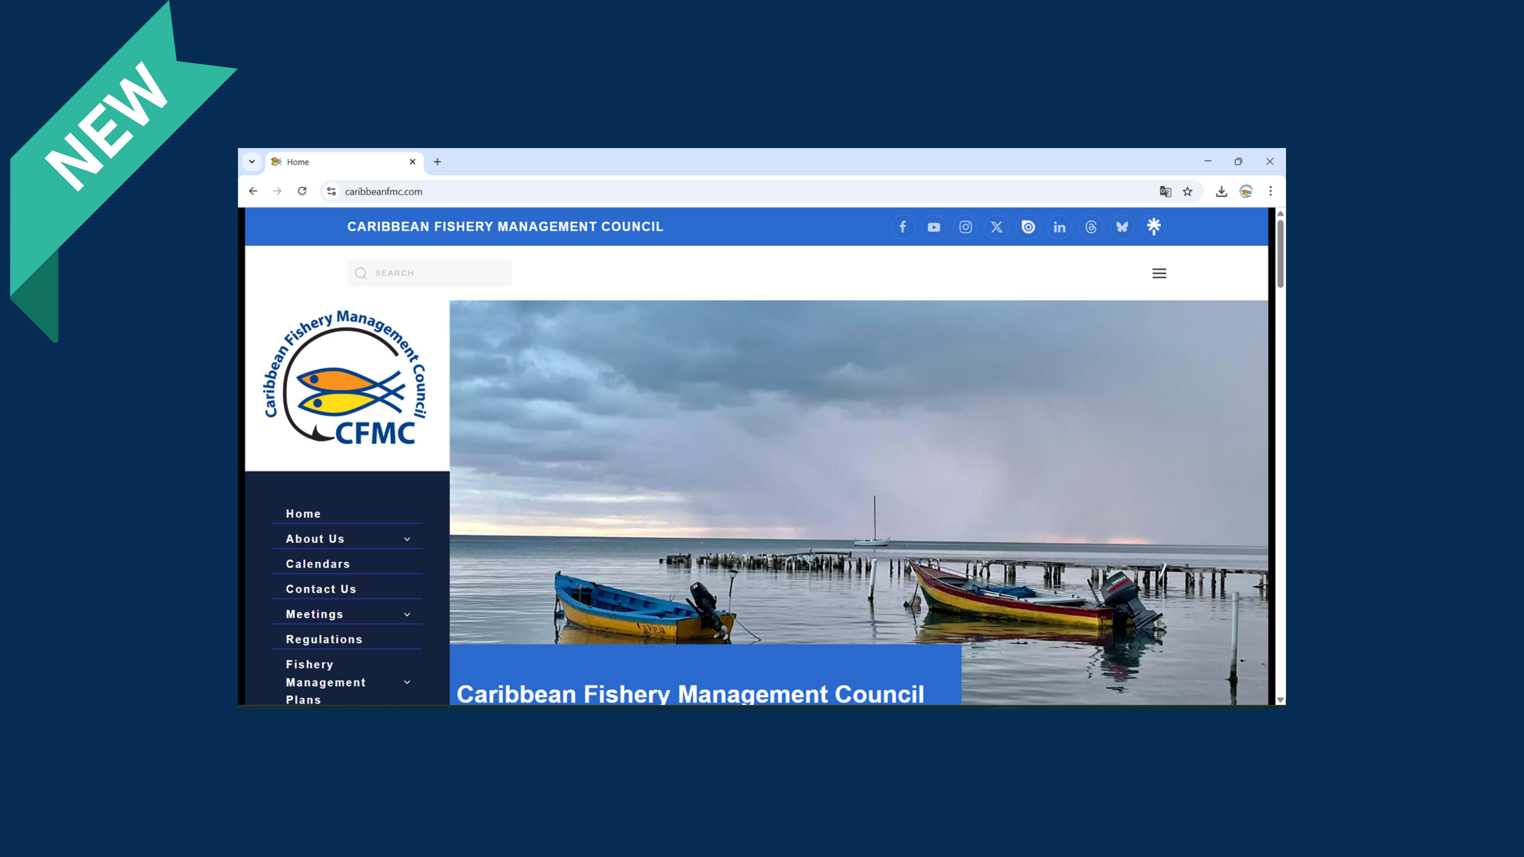Viewport: 1524px width, 857px height.
Task: Expand Fishery Management Plans chevron
Action: 407,682
